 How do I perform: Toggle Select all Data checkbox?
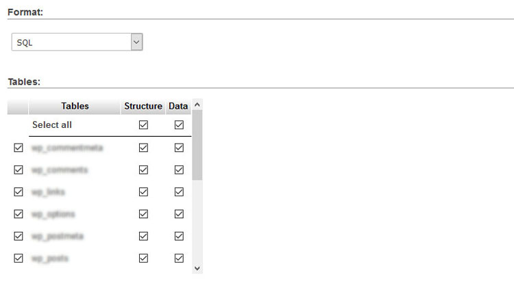coord(179,125)
